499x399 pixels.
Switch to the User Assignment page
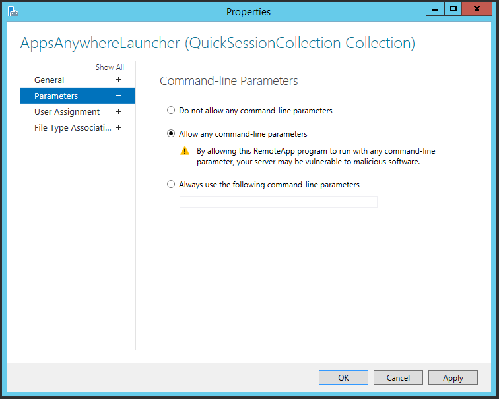coord(67,112)
